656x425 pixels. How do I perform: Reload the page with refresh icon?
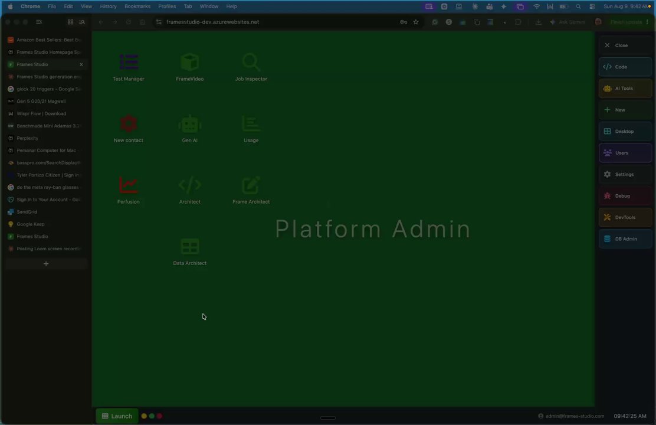[x=129, y=22]
